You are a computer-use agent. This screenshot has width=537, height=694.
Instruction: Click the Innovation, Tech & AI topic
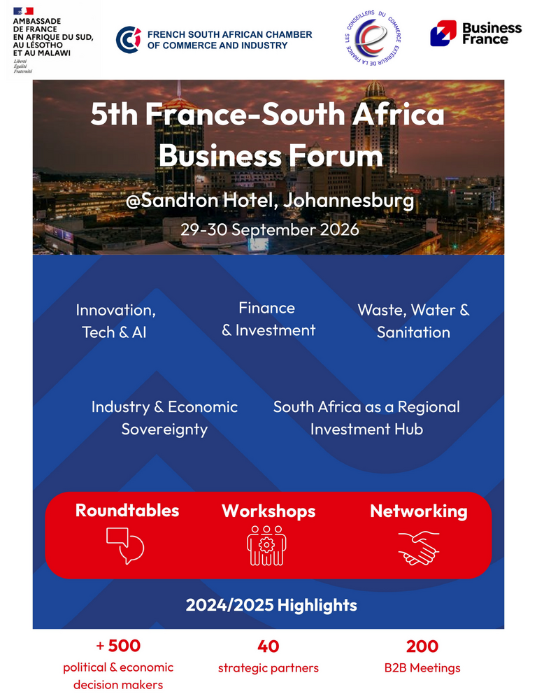115,321
